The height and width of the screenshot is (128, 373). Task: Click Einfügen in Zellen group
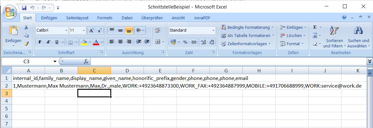tap(293, 27)
